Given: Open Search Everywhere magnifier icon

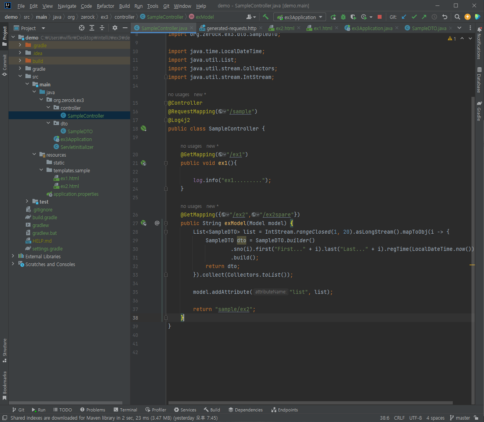Looking at the screenshot, I should (457, 17).
